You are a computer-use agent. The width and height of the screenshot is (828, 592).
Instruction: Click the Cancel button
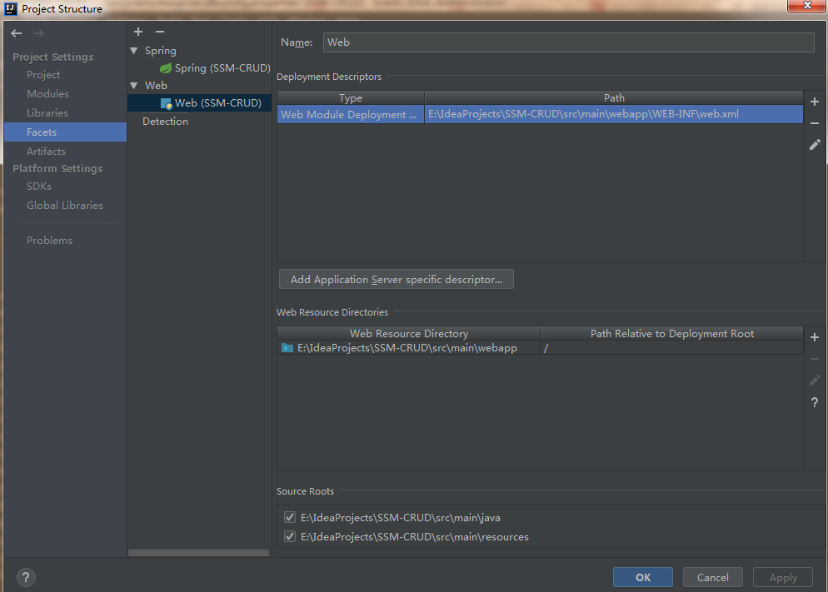tap(713, 577)
